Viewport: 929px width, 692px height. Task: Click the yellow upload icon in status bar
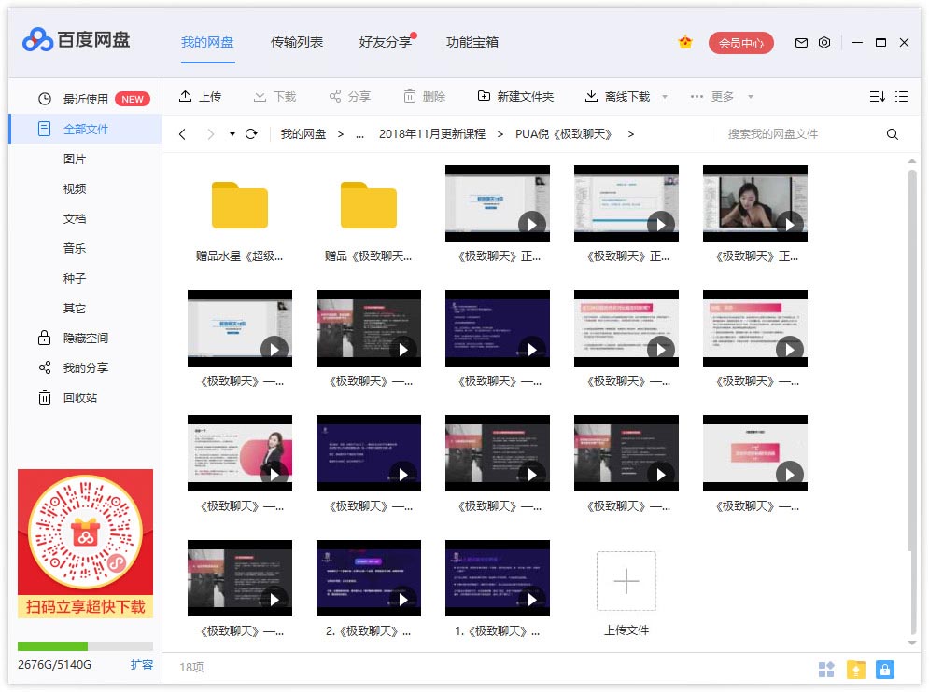tap(855, 669)
